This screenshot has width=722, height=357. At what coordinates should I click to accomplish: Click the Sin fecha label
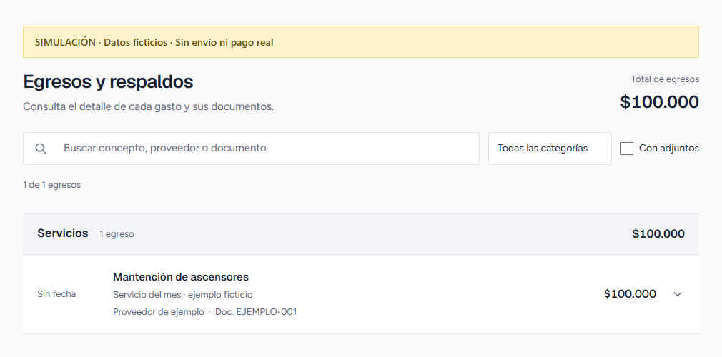(56, 294)
